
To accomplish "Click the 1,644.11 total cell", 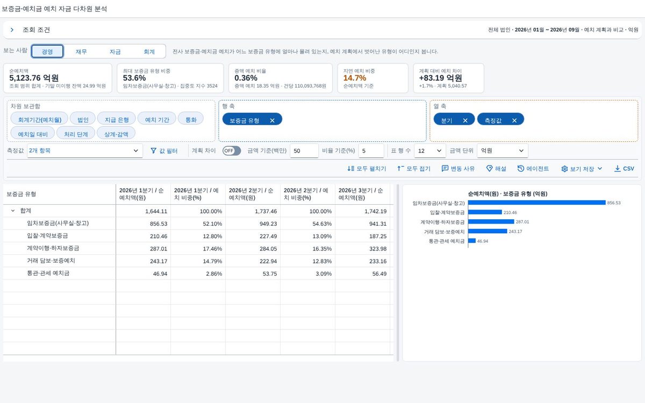I will [143, 211].
